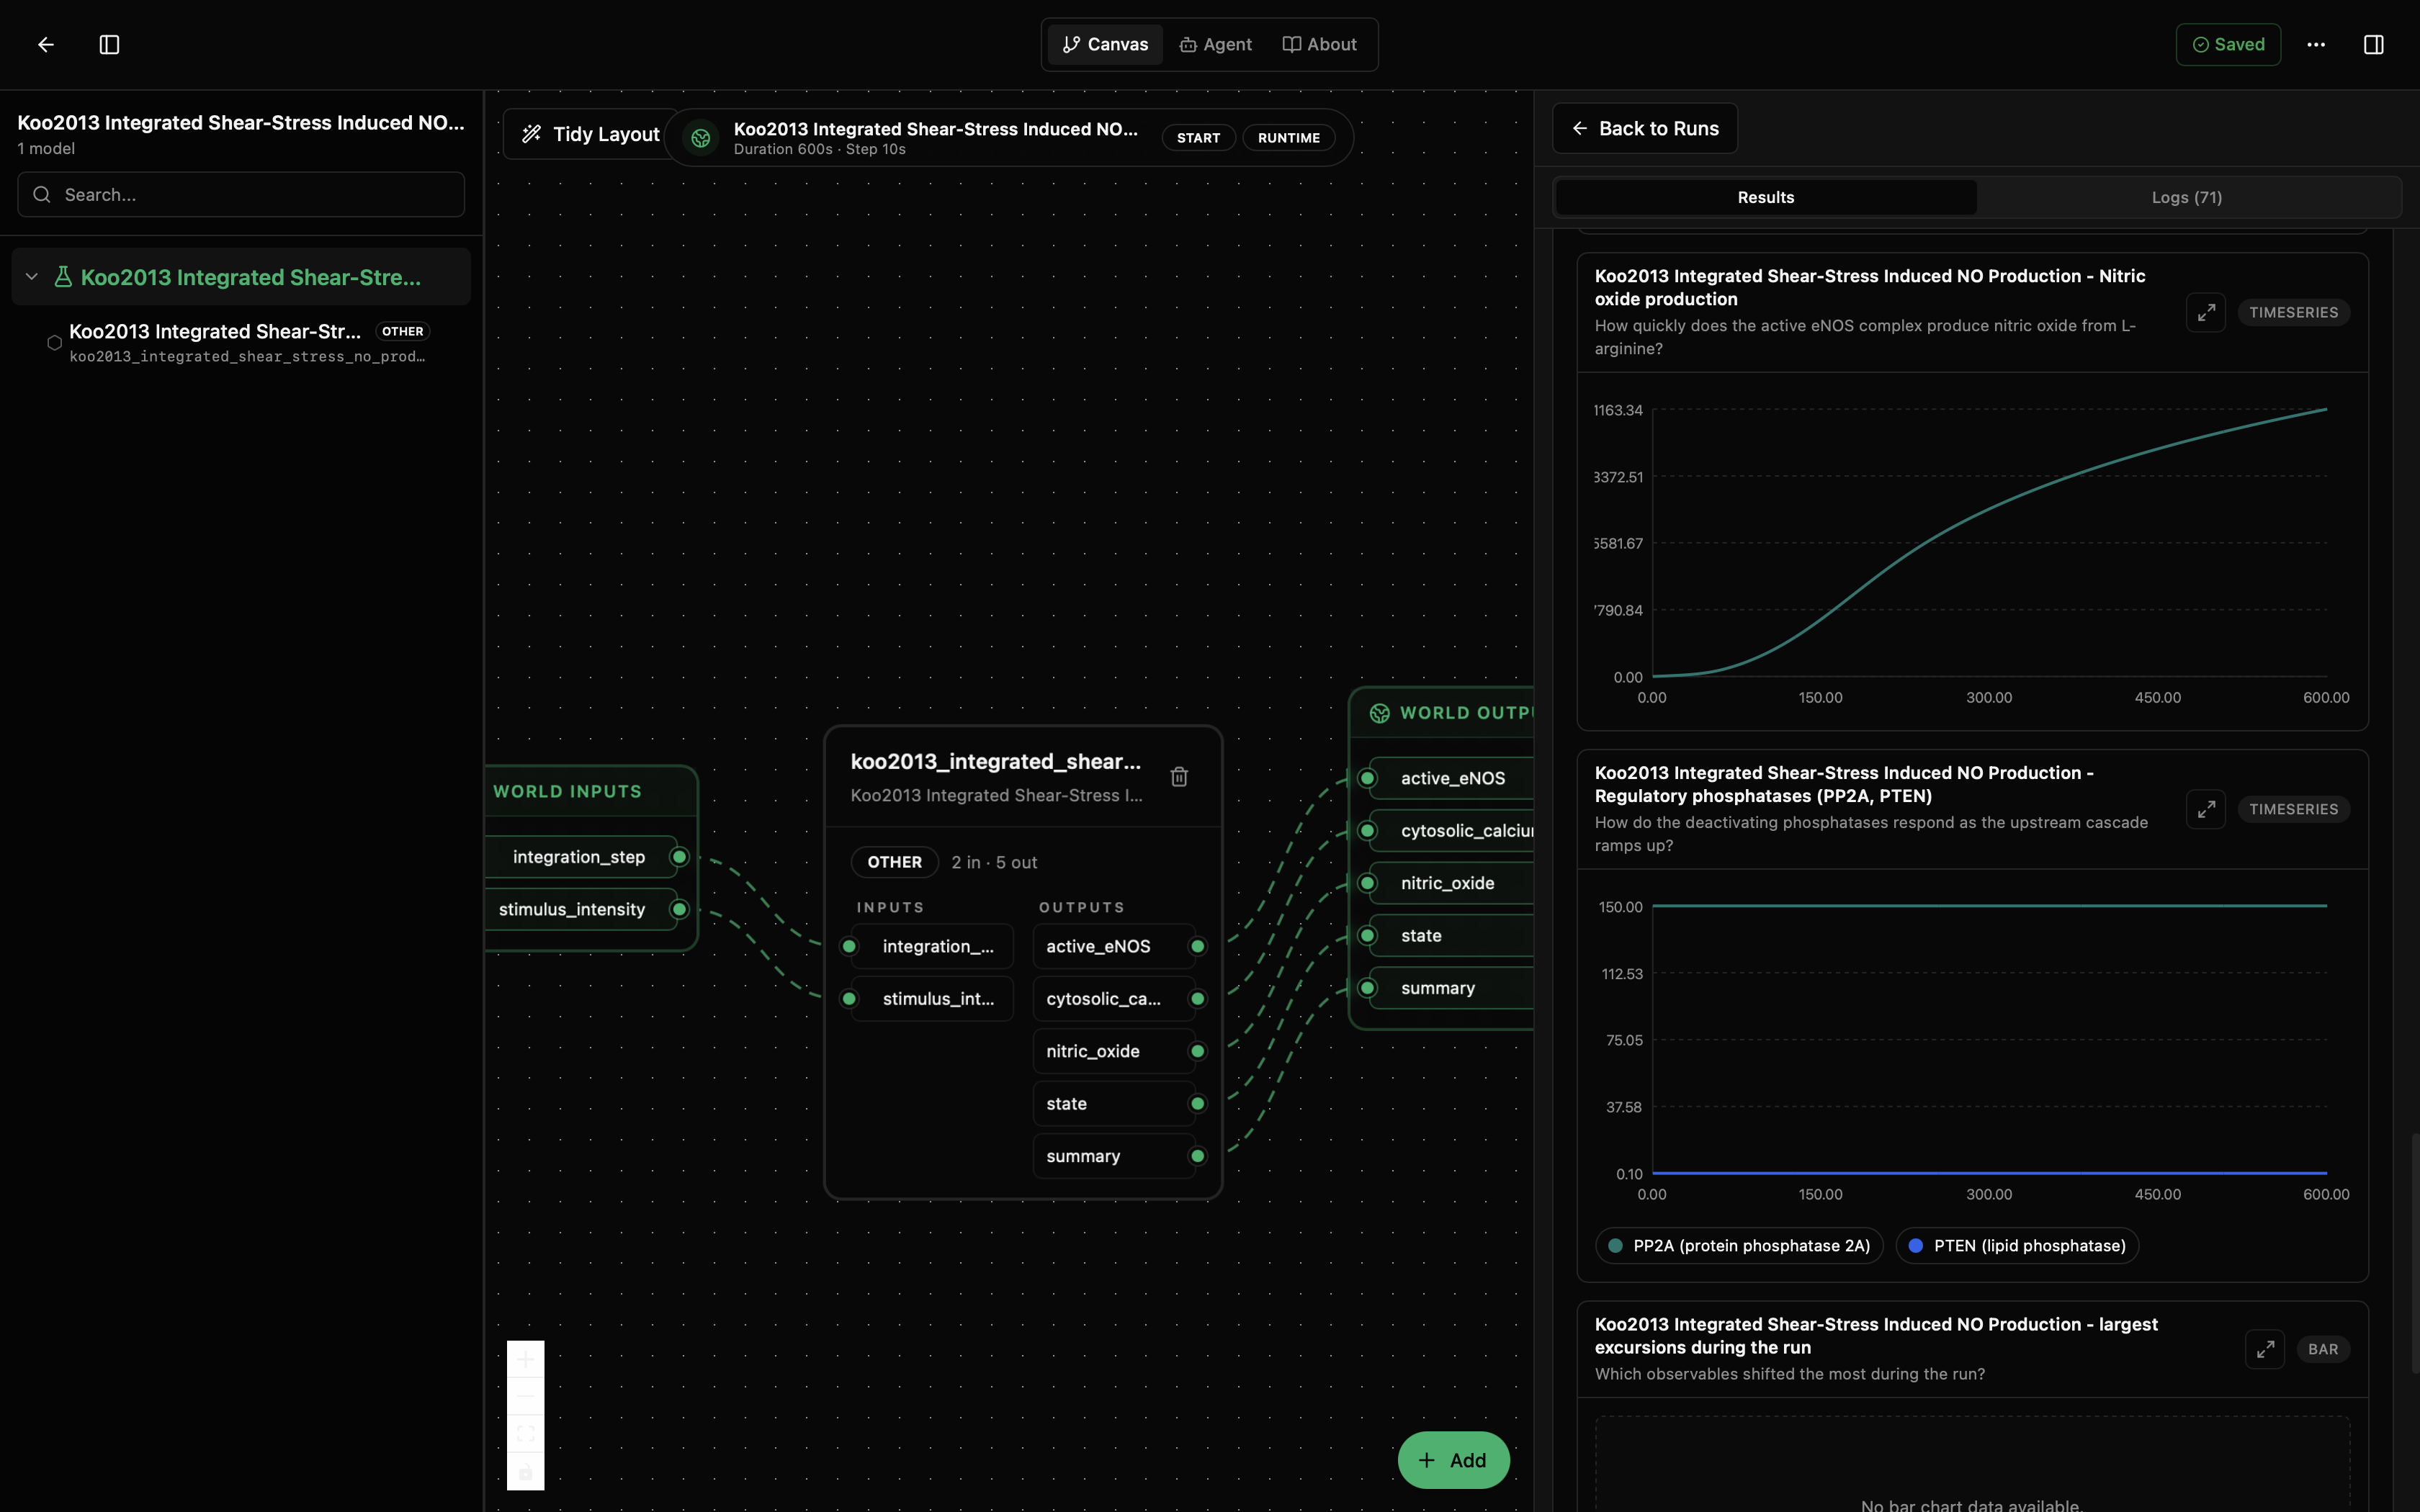Collapse the Koo2013 Integrated Shear-Stre tree group

click(32, 277)
